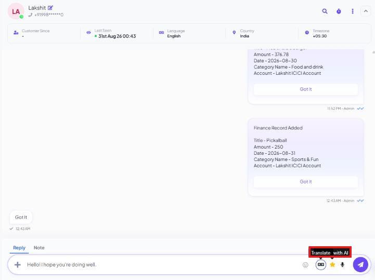Click the Translate with AI icon
This screenshot has height=280, width=375.
click(x=321, y=265)
